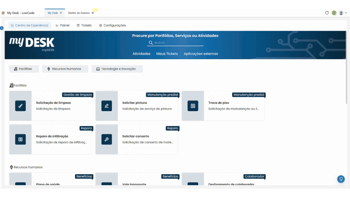Click the lightbulb help button

point(341,179)
